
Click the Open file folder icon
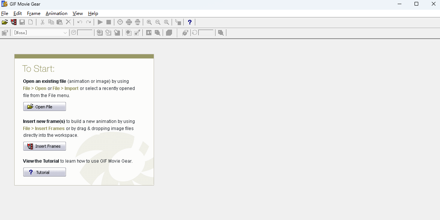tap(5, 22)
